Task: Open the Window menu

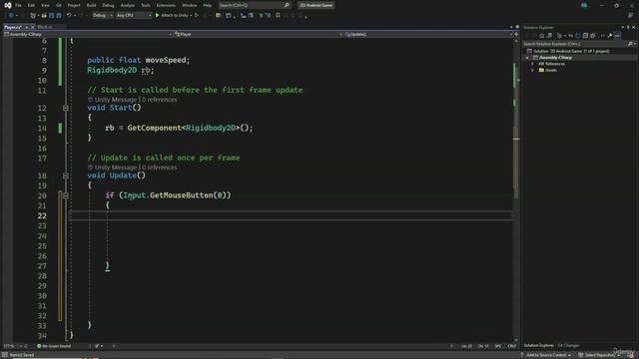Action: [189, 5]
